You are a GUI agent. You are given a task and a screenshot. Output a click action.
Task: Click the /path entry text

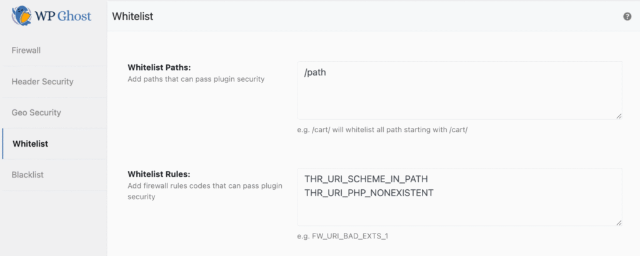click(315, 72)
